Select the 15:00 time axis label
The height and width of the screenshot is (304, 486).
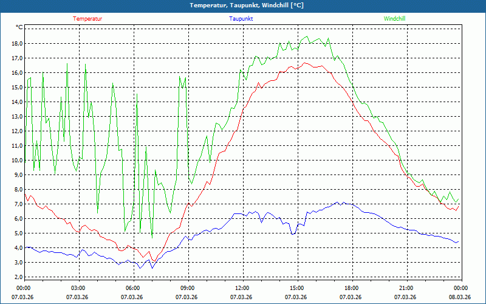tap(296, 288)
